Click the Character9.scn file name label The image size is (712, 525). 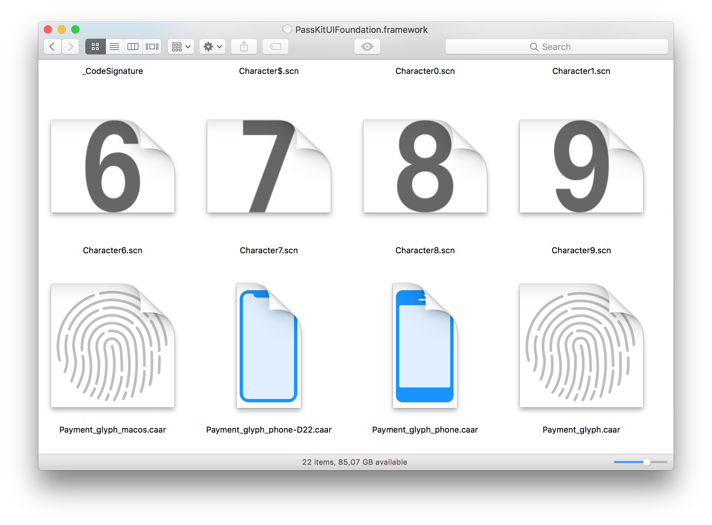[581, 251]
